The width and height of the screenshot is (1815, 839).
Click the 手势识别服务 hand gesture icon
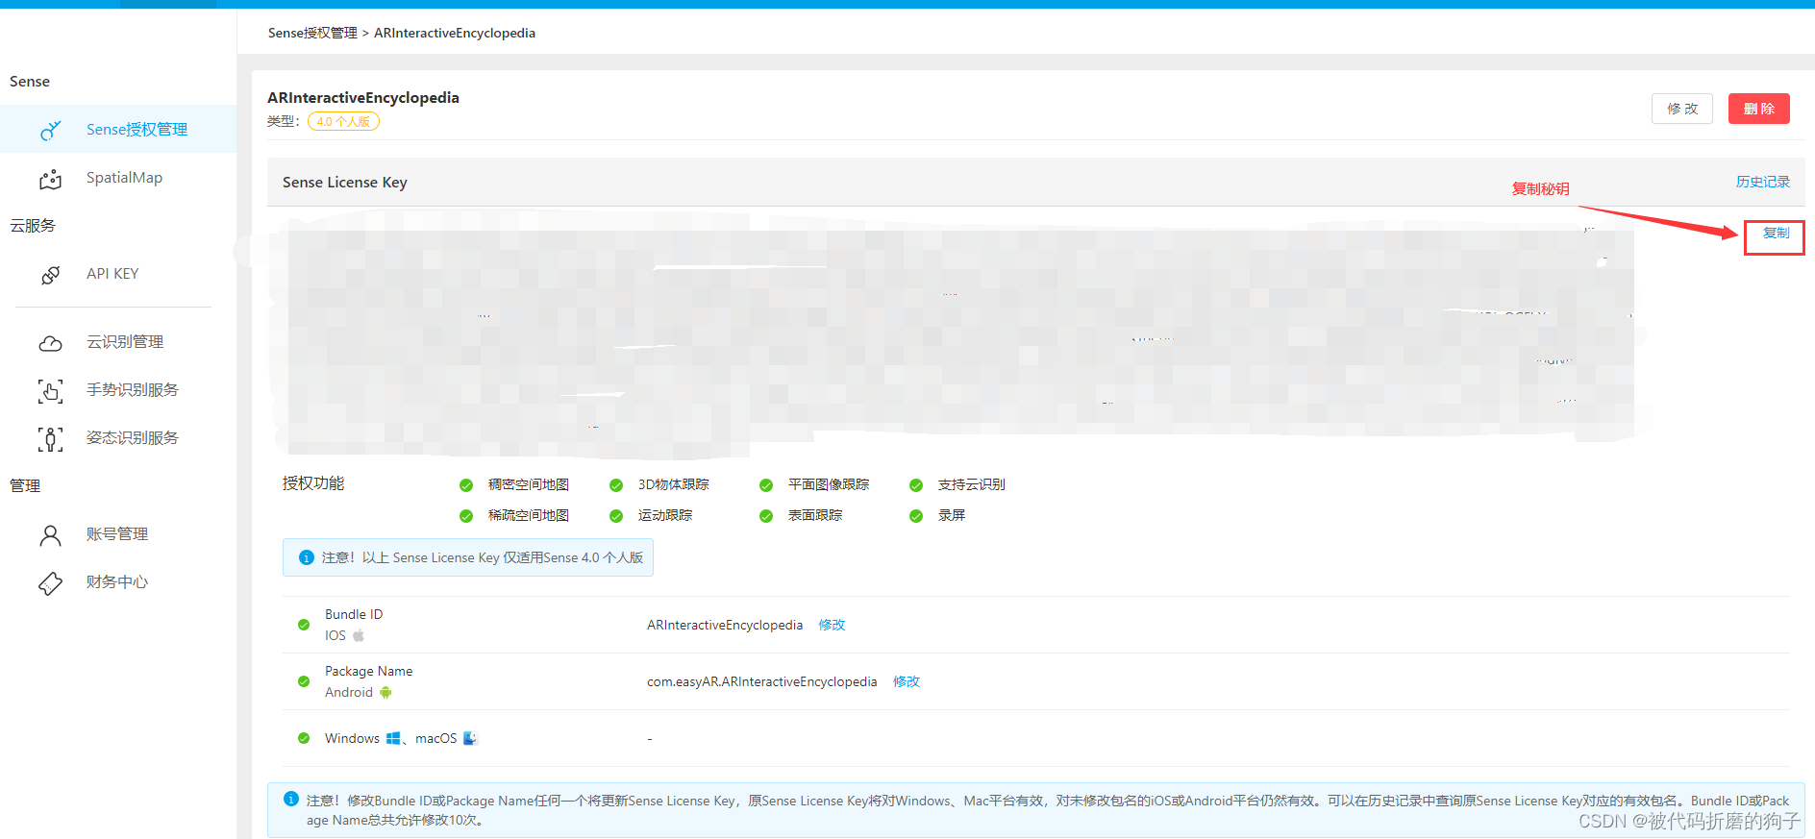click(51, 391)
